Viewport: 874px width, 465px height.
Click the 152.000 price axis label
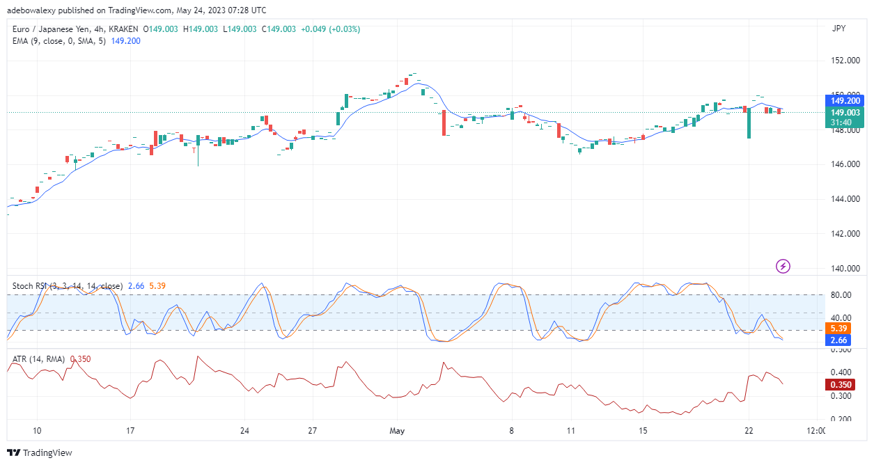click(x=845, y=61)
